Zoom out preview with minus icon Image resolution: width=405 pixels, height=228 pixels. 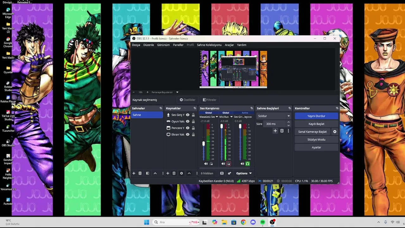134,92
